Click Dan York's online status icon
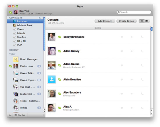The image size is (160, 127). coord(10,12)
